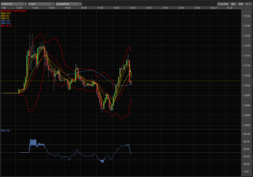Image resolution: width=253 pixels, height=177 pixels.
Task: Click the RSI (14) indicator label
Action: tap(5, 131)
